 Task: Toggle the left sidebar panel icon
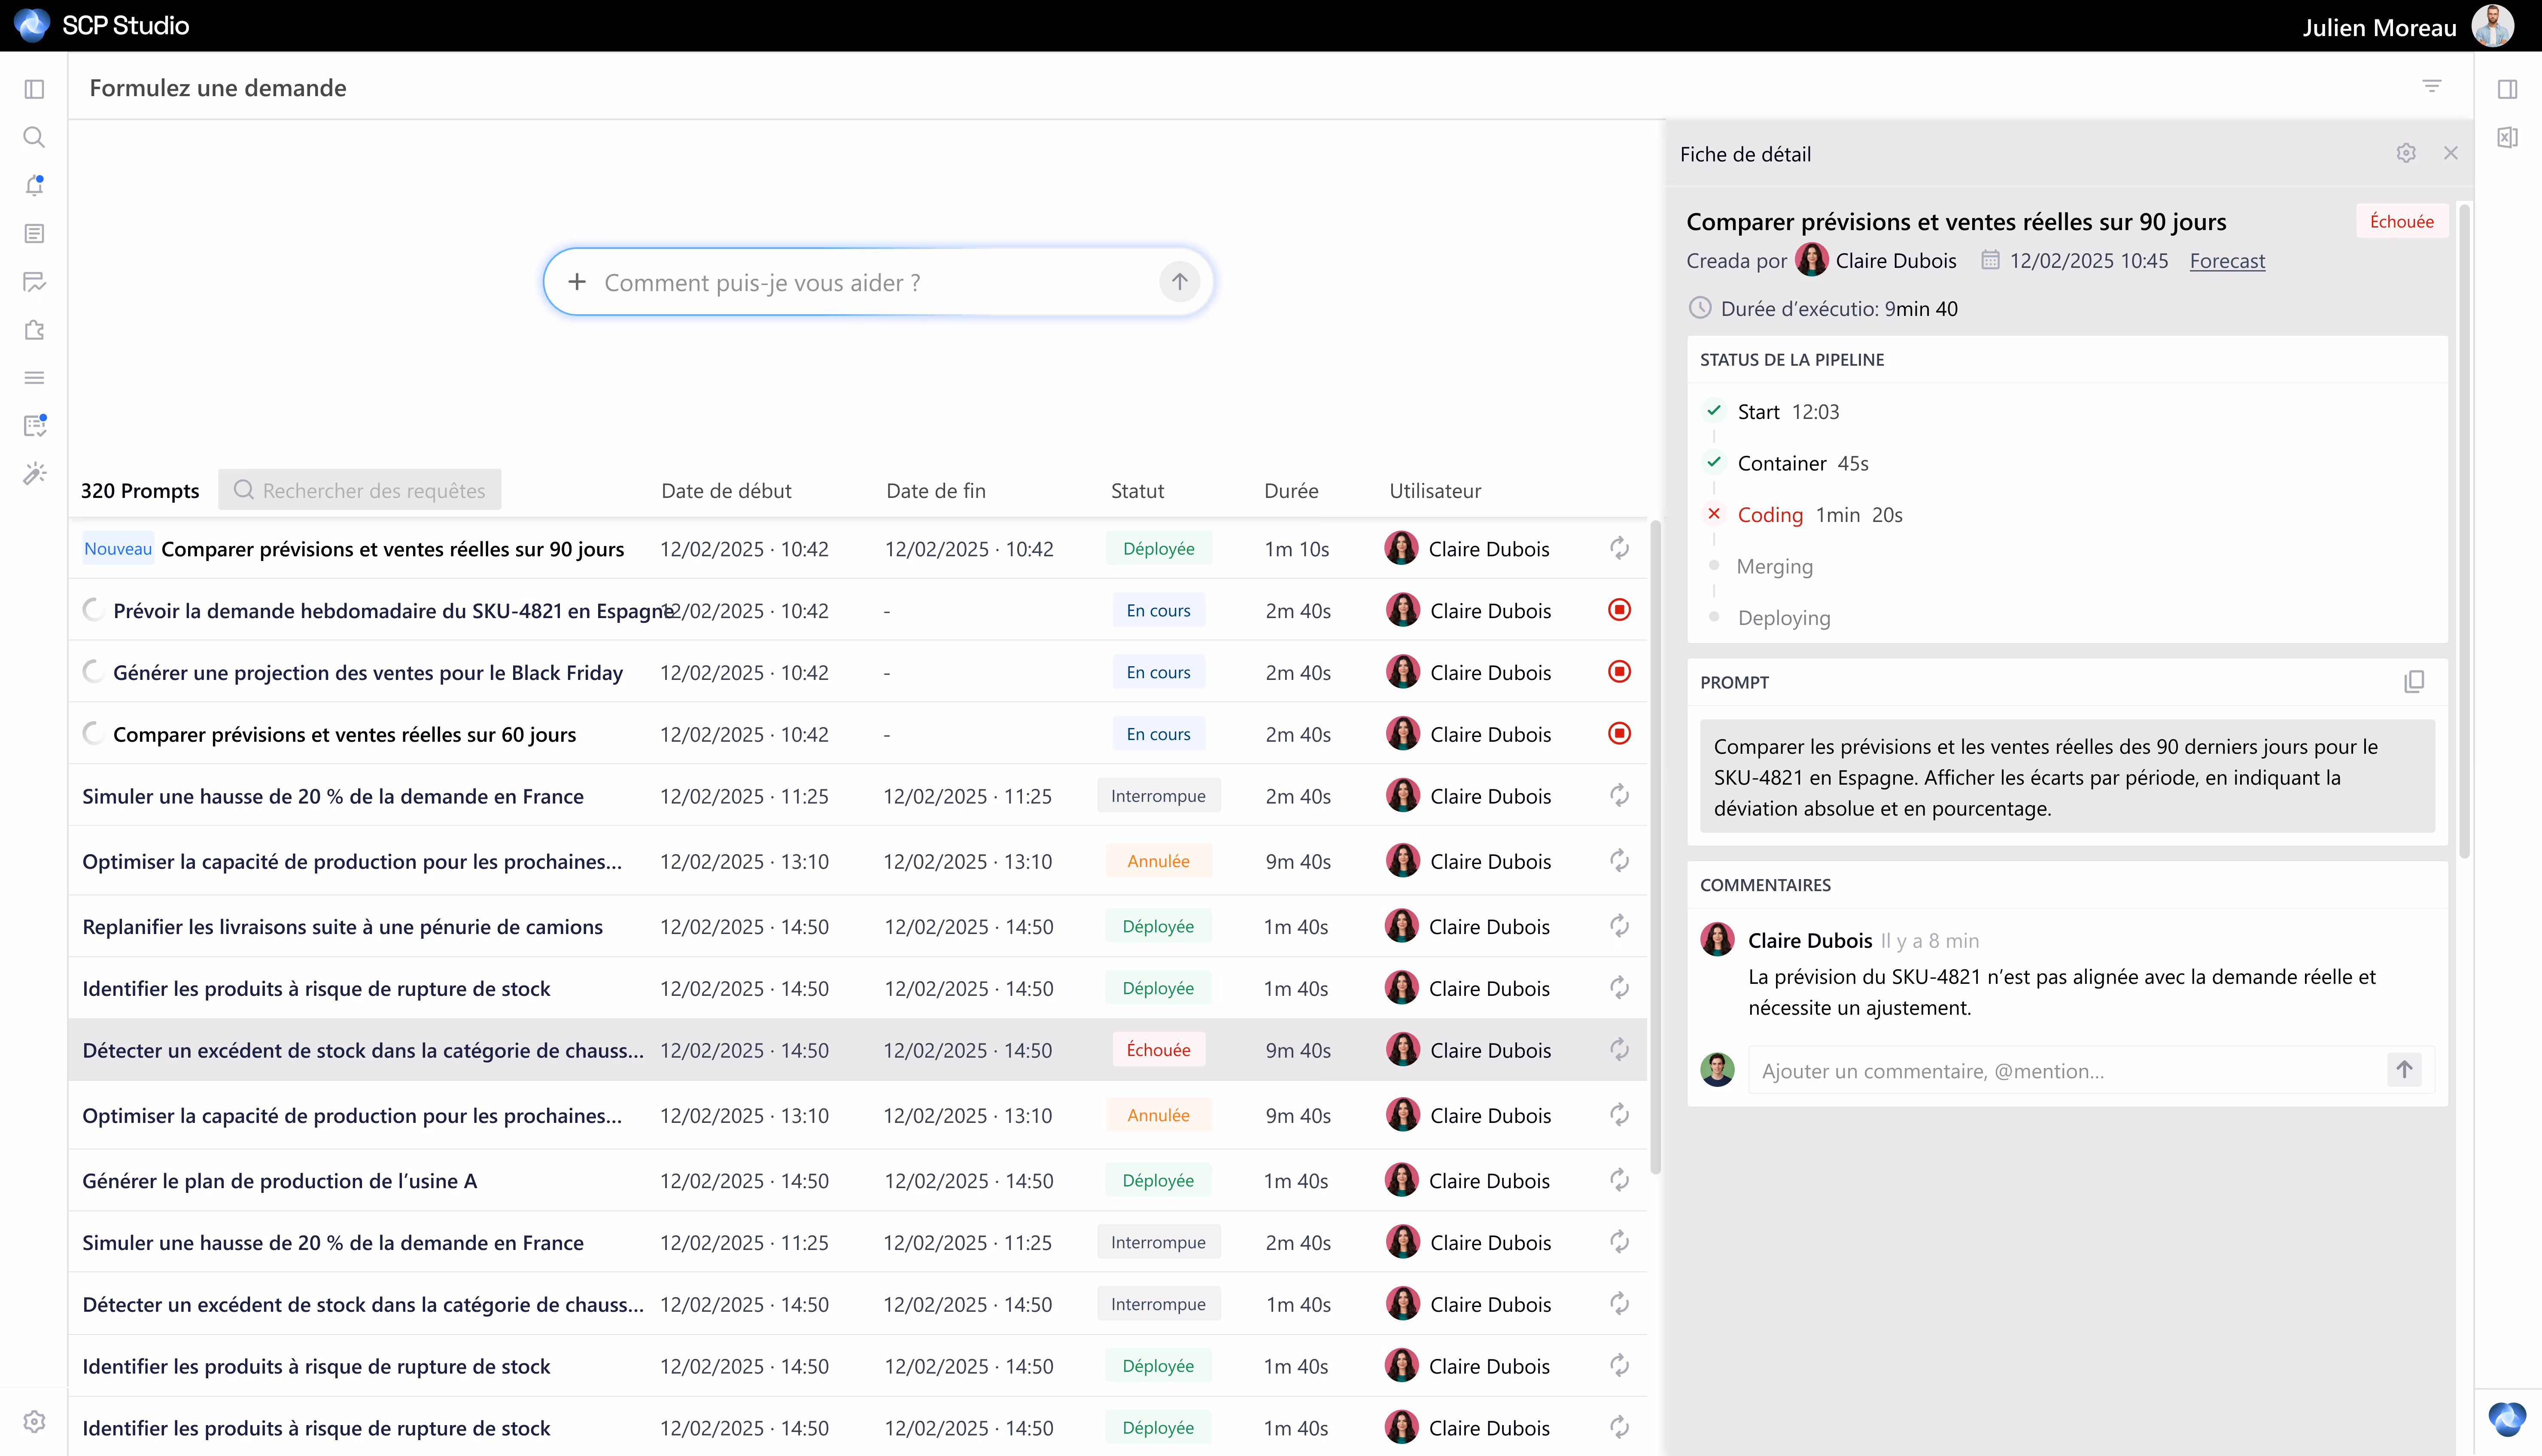tap(34, 89)
